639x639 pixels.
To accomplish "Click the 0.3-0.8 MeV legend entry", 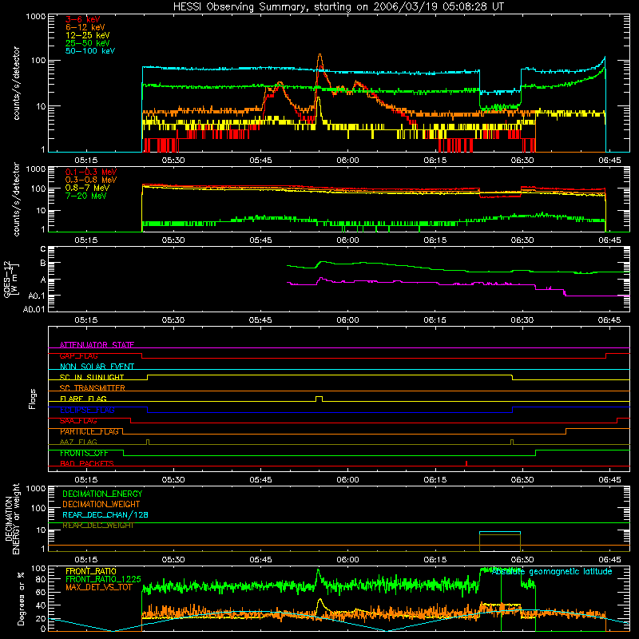I will (x=91, y=180).
